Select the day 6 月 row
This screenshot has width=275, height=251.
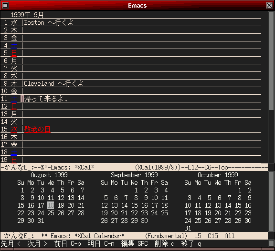point(131,60)
